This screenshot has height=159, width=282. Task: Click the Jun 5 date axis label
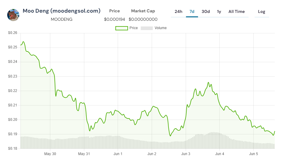254,154
